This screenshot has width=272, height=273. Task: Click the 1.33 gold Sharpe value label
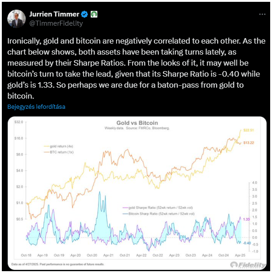pos(246,219)
